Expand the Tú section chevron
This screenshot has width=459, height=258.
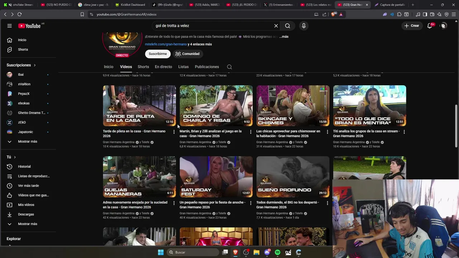15,157
